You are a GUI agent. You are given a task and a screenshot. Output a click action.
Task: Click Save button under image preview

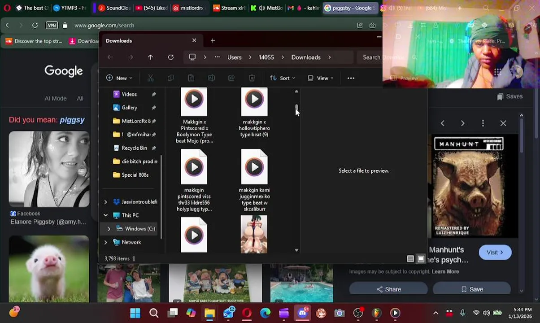(x=472, y=289)
